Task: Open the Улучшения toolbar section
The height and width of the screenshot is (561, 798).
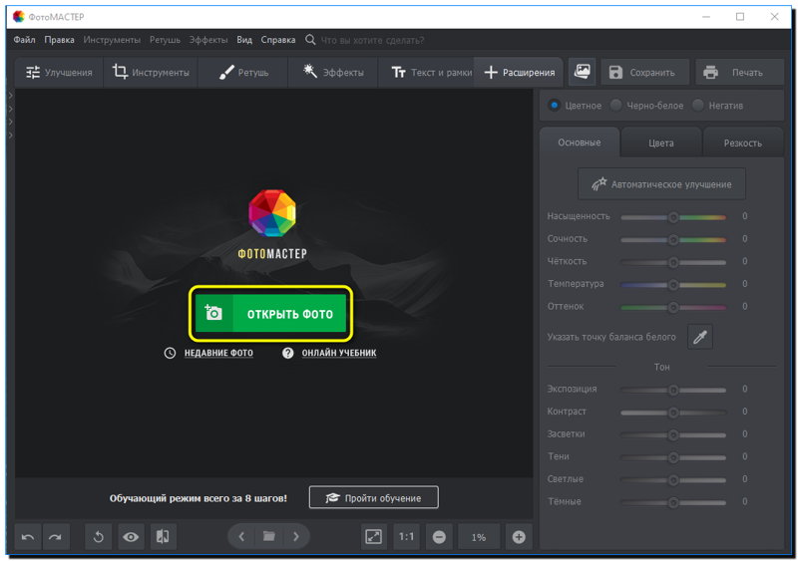Action: click(59, 72)
